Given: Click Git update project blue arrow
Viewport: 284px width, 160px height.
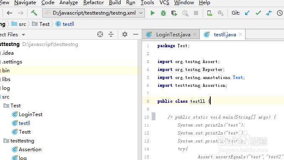Looking at the screenshot, I should [247, 13].
